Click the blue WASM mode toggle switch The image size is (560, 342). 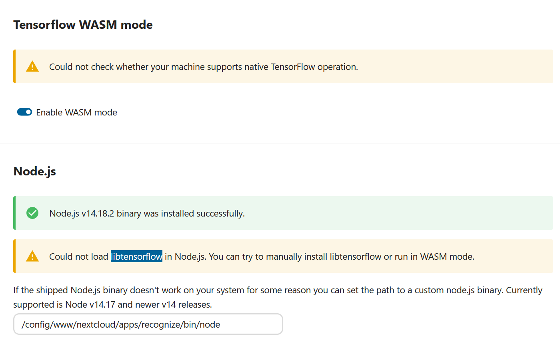pos(24,112)
